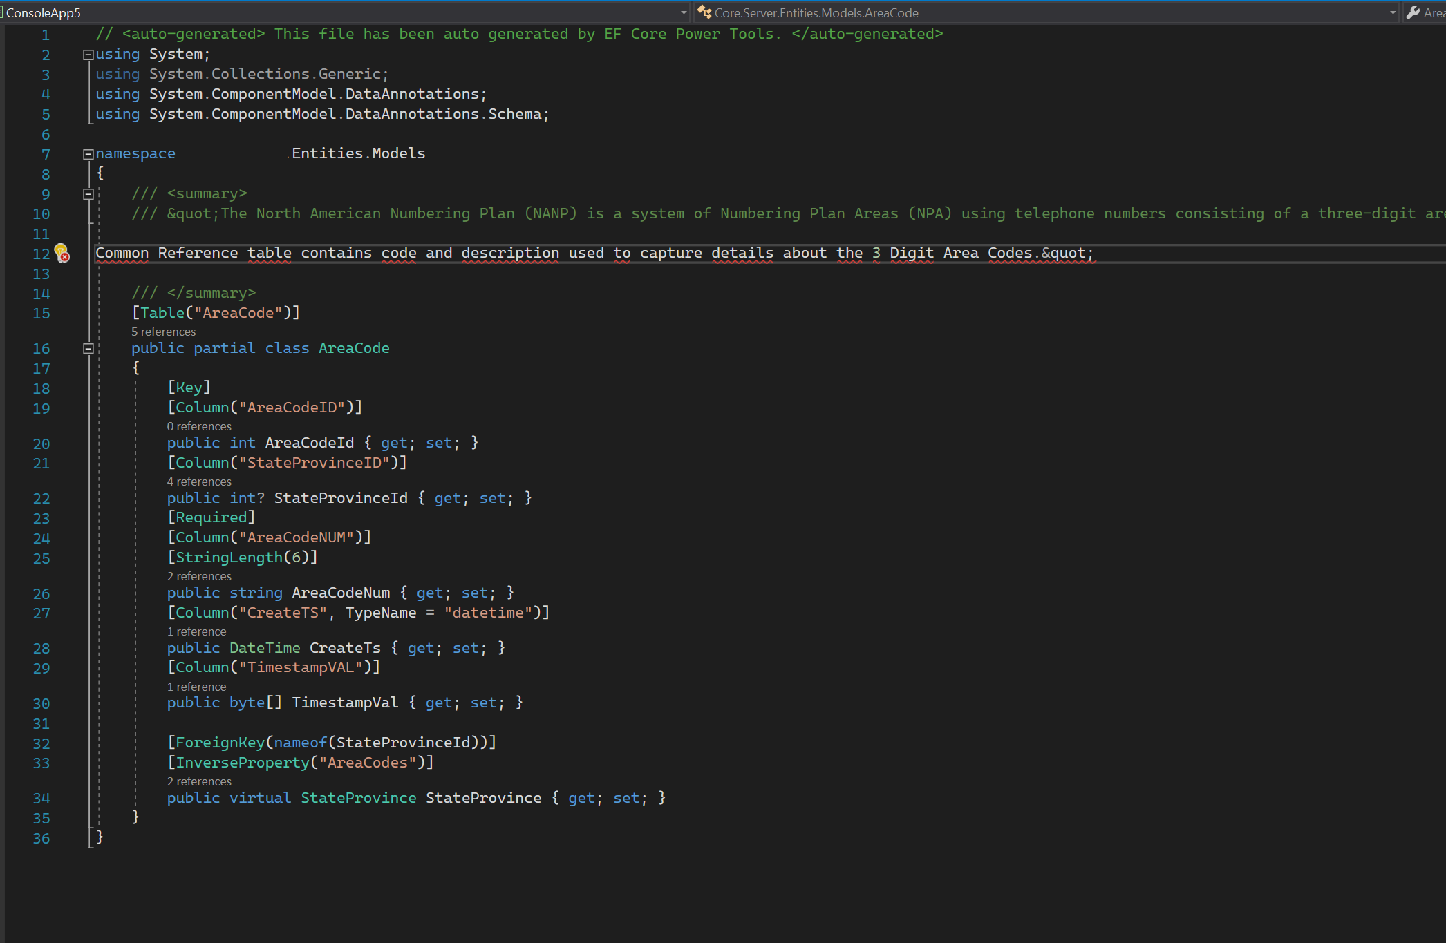Click the red error badge next to line 12

pyautogui.click(x=66, y=256)
